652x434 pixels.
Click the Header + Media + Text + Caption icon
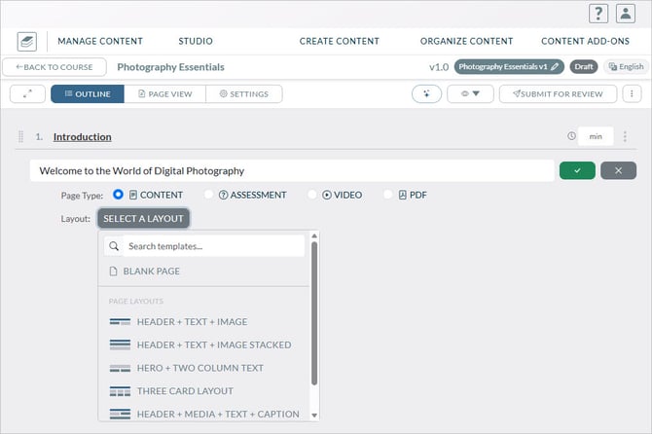[120, 414]
